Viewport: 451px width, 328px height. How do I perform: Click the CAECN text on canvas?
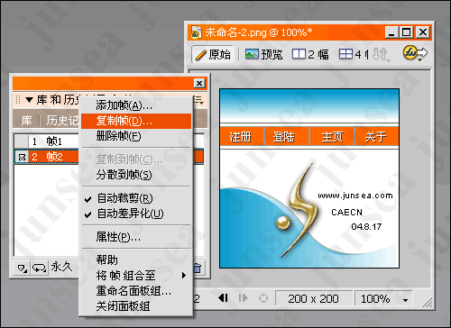(346, 213)
